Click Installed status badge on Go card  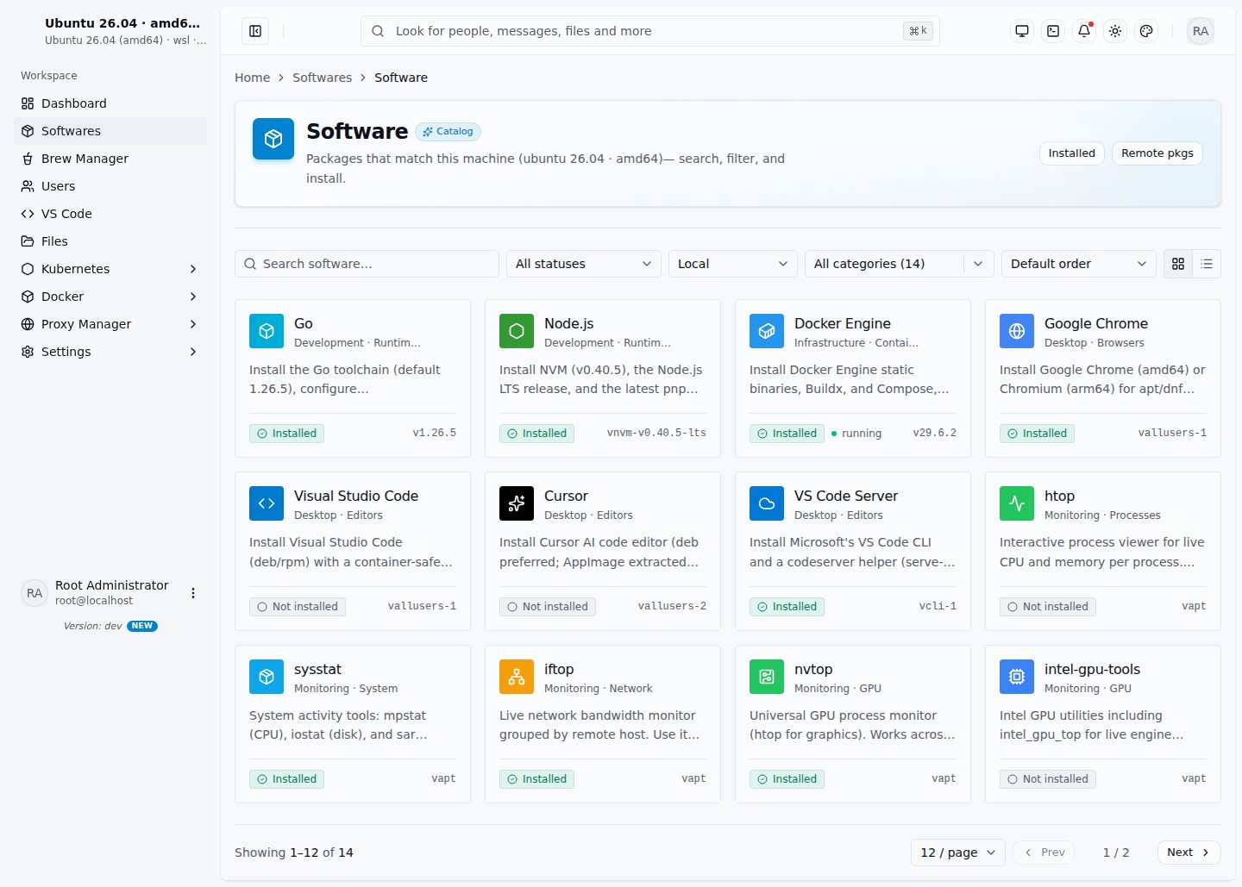(x=286, y=434)
